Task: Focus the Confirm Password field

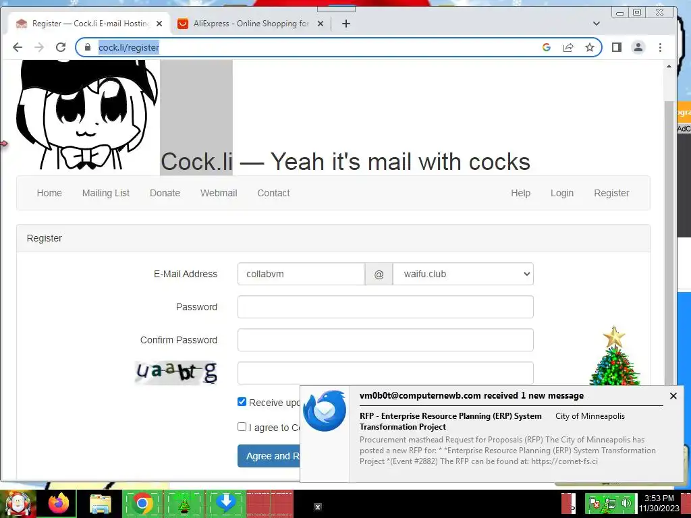Action: click(x=385, y=340)
